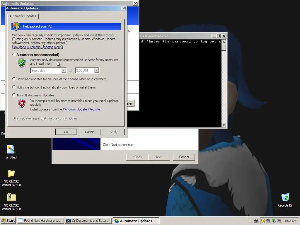This screenshot has width=300, height=225.
Task: Click the Automatic Updates taskbar button
Action: tap(136, 221)
